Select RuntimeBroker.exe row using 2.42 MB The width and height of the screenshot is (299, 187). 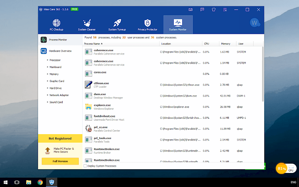[x=173, y=151]
